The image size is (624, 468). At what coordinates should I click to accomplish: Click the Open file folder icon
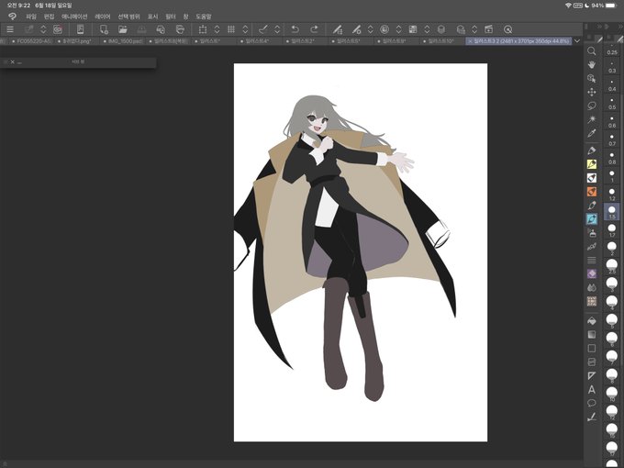121,29
